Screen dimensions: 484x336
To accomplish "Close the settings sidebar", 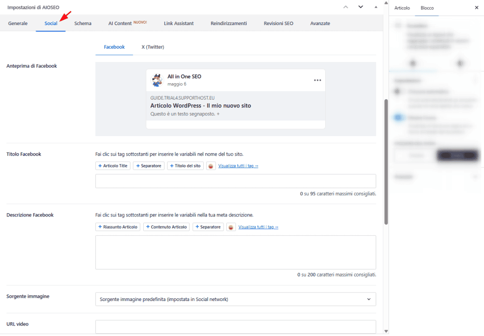I will tap(476, 8).
